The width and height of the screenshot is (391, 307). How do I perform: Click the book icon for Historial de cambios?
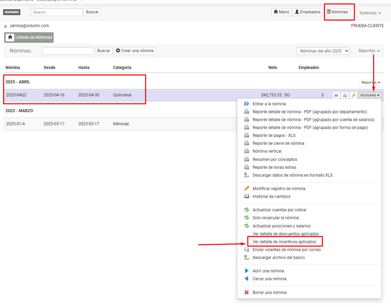246,197
